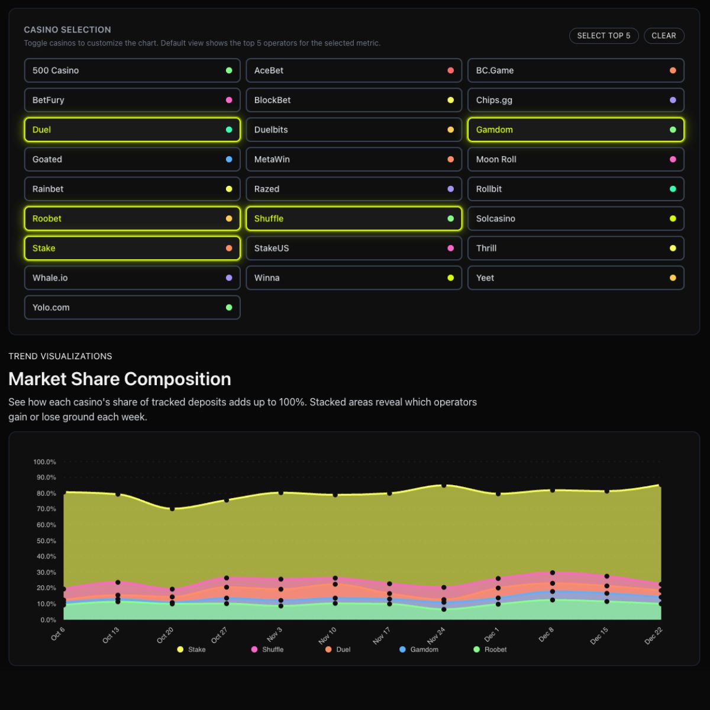The height and width of the screenshot is (710, 710).
Task: Toggle BetFury casino button
Action: [x=132, y=100]
